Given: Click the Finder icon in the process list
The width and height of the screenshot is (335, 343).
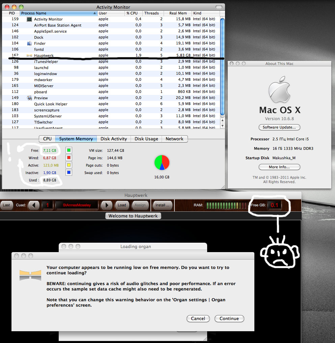Looking at the screenshot, I should [29, 43].
